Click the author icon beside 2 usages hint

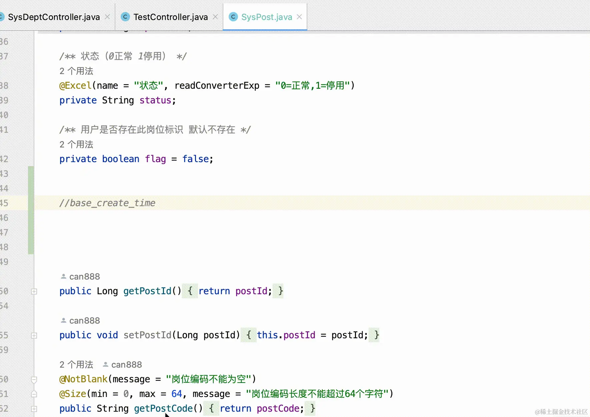tap(105, 365)
